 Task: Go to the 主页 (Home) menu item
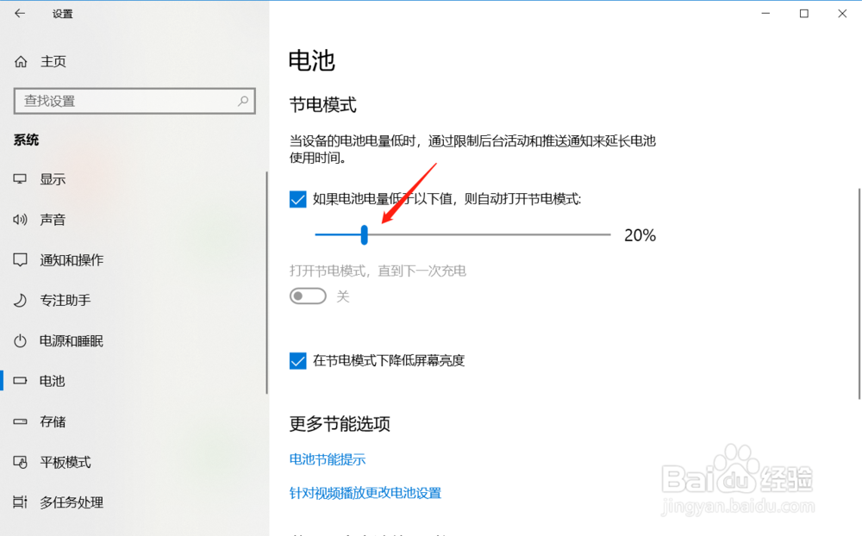click(x=50, y=61)
